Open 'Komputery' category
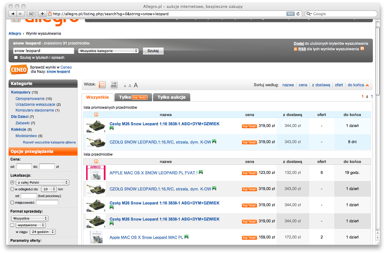The width and height of the screenshot is (386, 254). click(21, 92)
